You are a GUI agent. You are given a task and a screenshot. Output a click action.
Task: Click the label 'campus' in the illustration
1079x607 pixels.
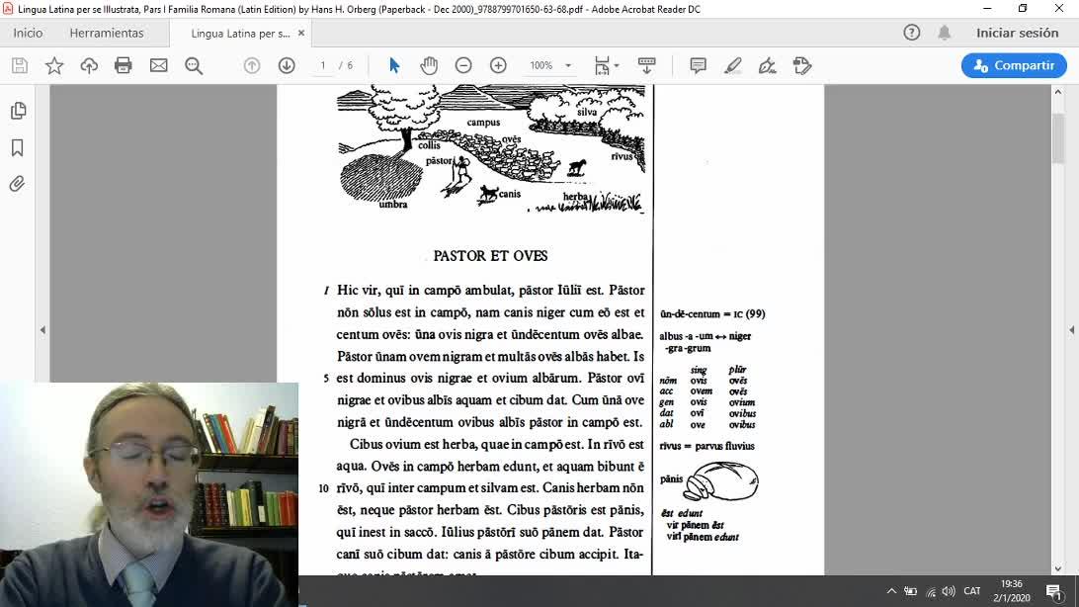[483, 123]
